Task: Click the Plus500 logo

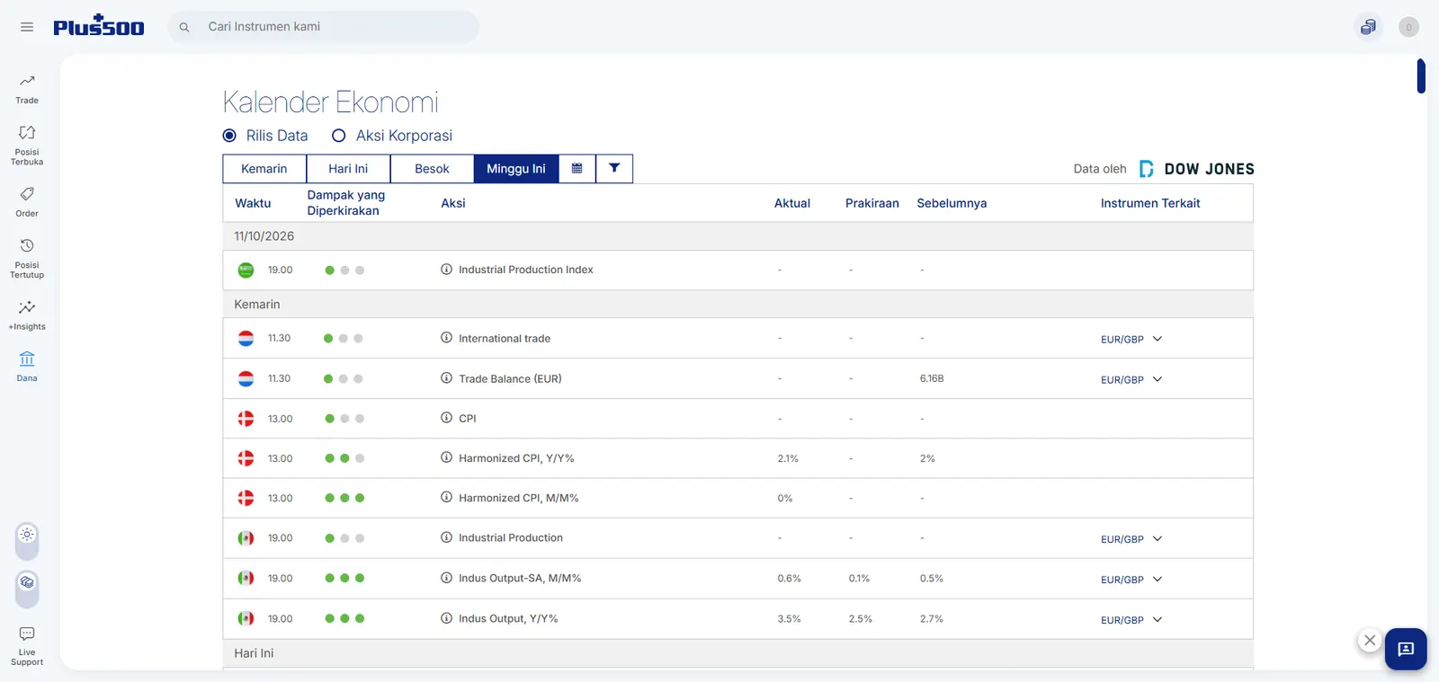Action: pyautogui.click(x=99, y=26)
